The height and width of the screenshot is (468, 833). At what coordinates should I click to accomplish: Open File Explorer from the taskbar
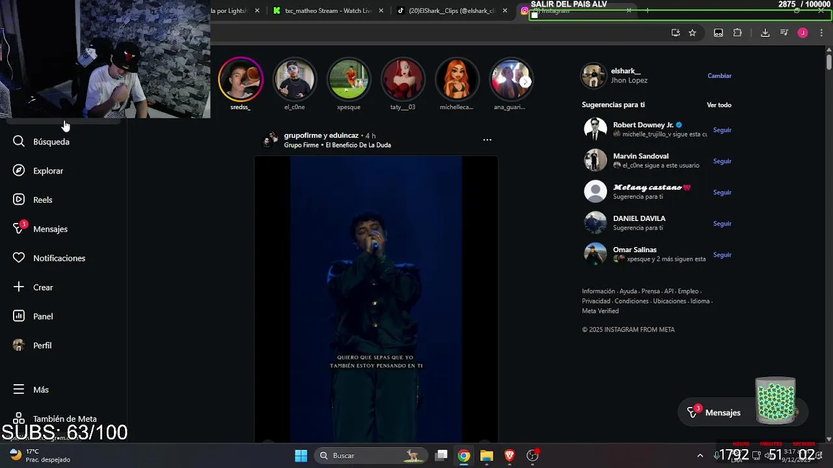pos(487,456)
